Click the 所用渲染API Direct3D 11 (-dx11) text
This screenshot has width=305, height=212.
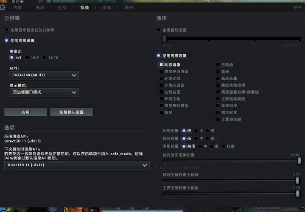22,141
